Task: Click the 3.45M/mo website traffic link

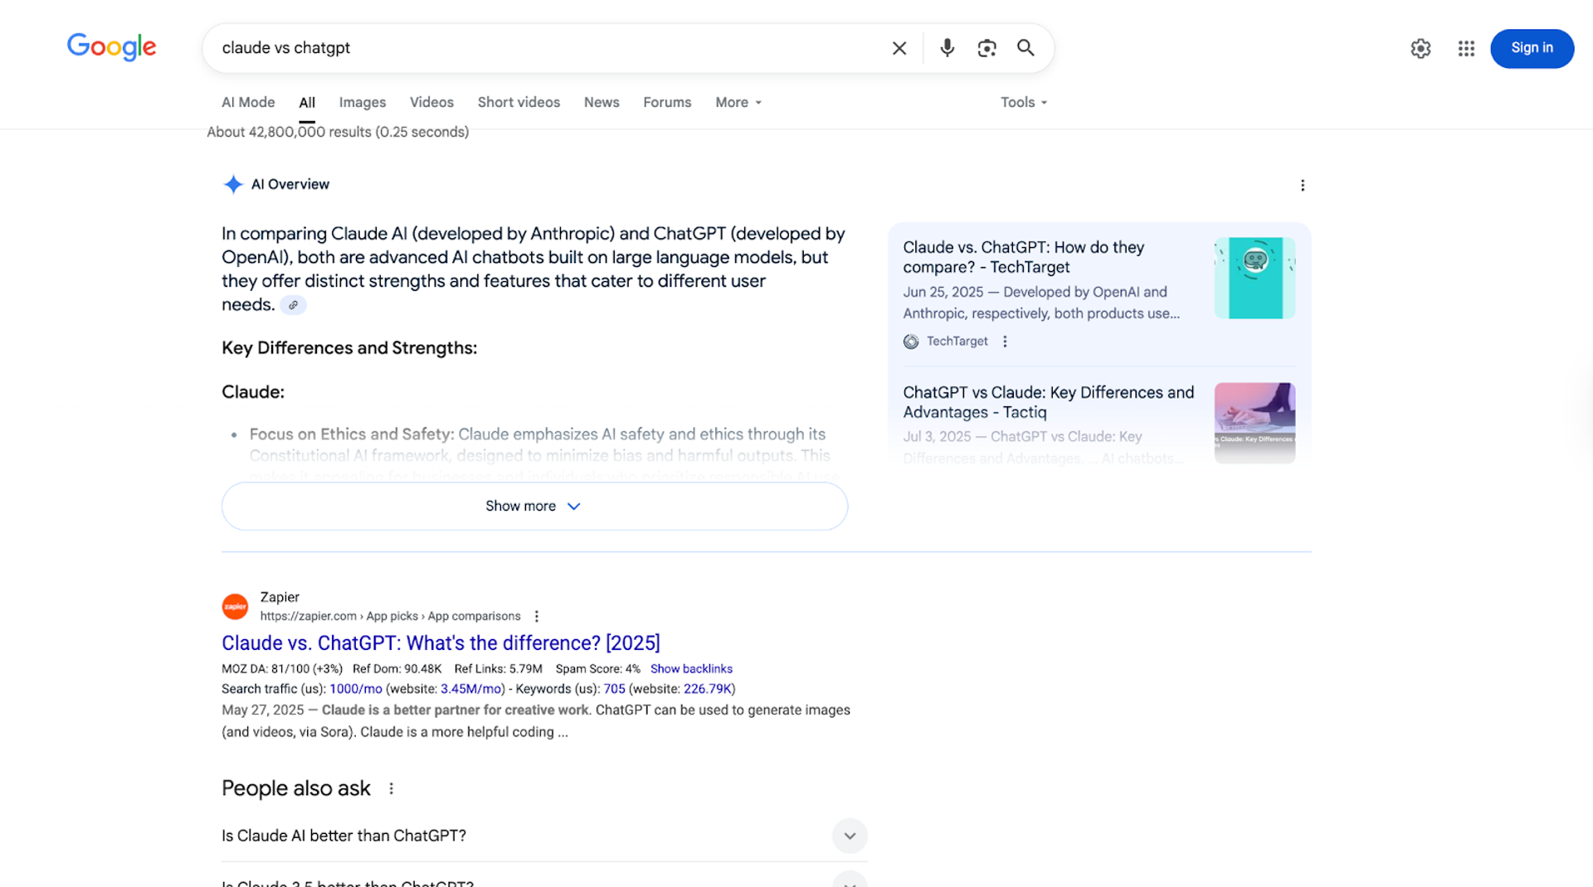Action: (471, 689)
